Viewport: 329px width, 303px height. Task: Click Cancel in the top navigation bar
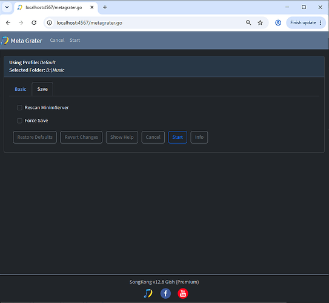pos(57,40)
